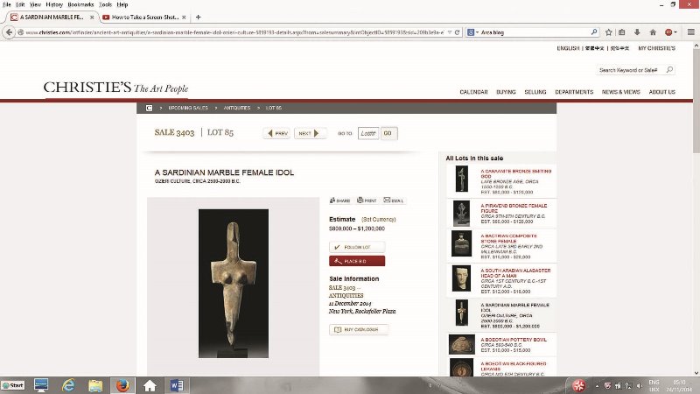Open the search engine chooser in browser search box
The height and width of the screenshot is (394, 700).
point(474,32)
